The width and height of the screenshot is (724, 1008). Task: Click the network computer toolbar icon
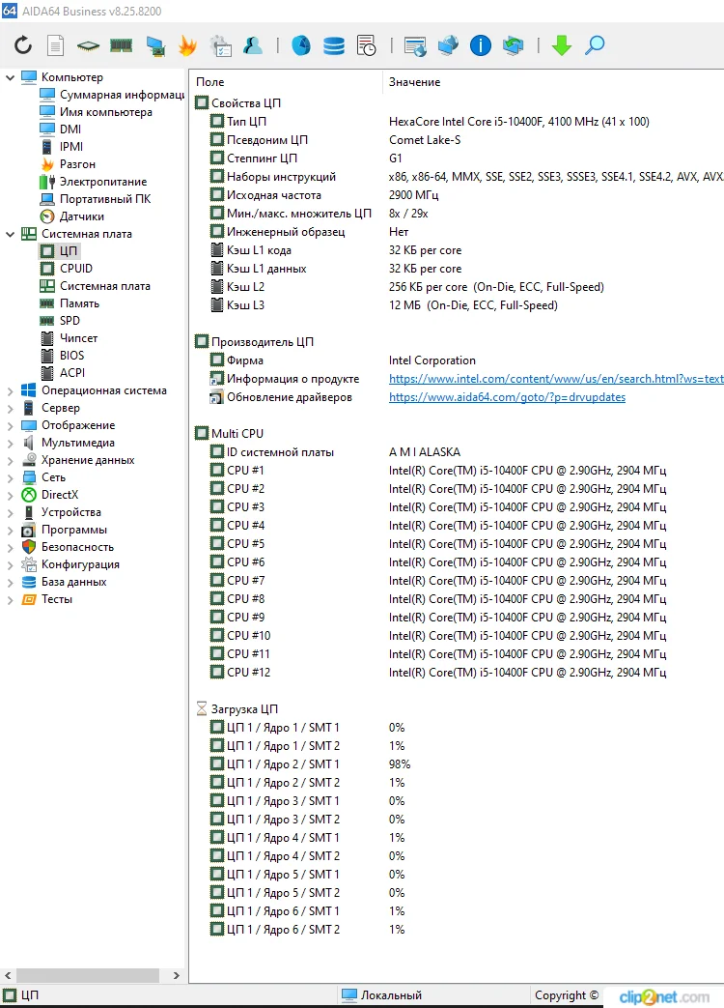(x=154, y=46)
